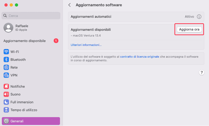209x126 pixels.
Task: Minimize window with the yellow button
Action: pos(11,5)
